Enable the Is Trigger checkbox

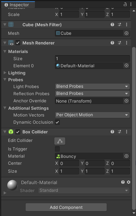(x=57, y=149)
